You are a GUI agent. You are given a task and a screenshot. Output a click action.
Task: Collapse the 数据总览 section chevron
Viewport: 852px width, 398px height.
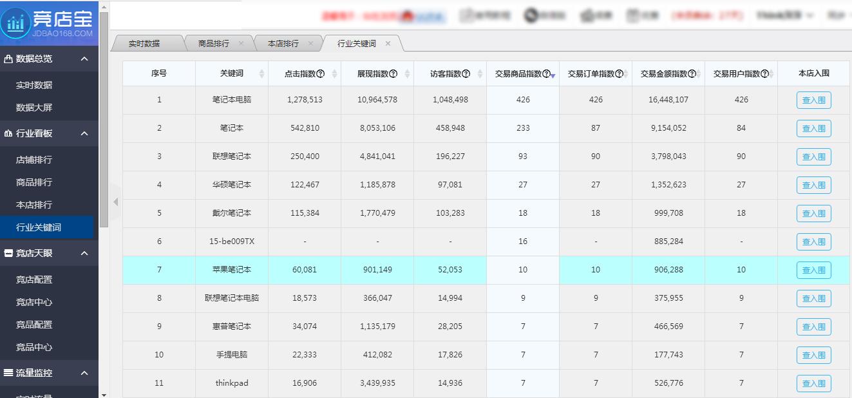point(84,59)
